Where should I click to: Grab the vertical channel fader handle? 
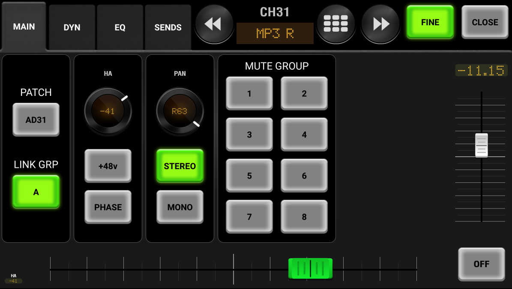click(x=481, y=146)
